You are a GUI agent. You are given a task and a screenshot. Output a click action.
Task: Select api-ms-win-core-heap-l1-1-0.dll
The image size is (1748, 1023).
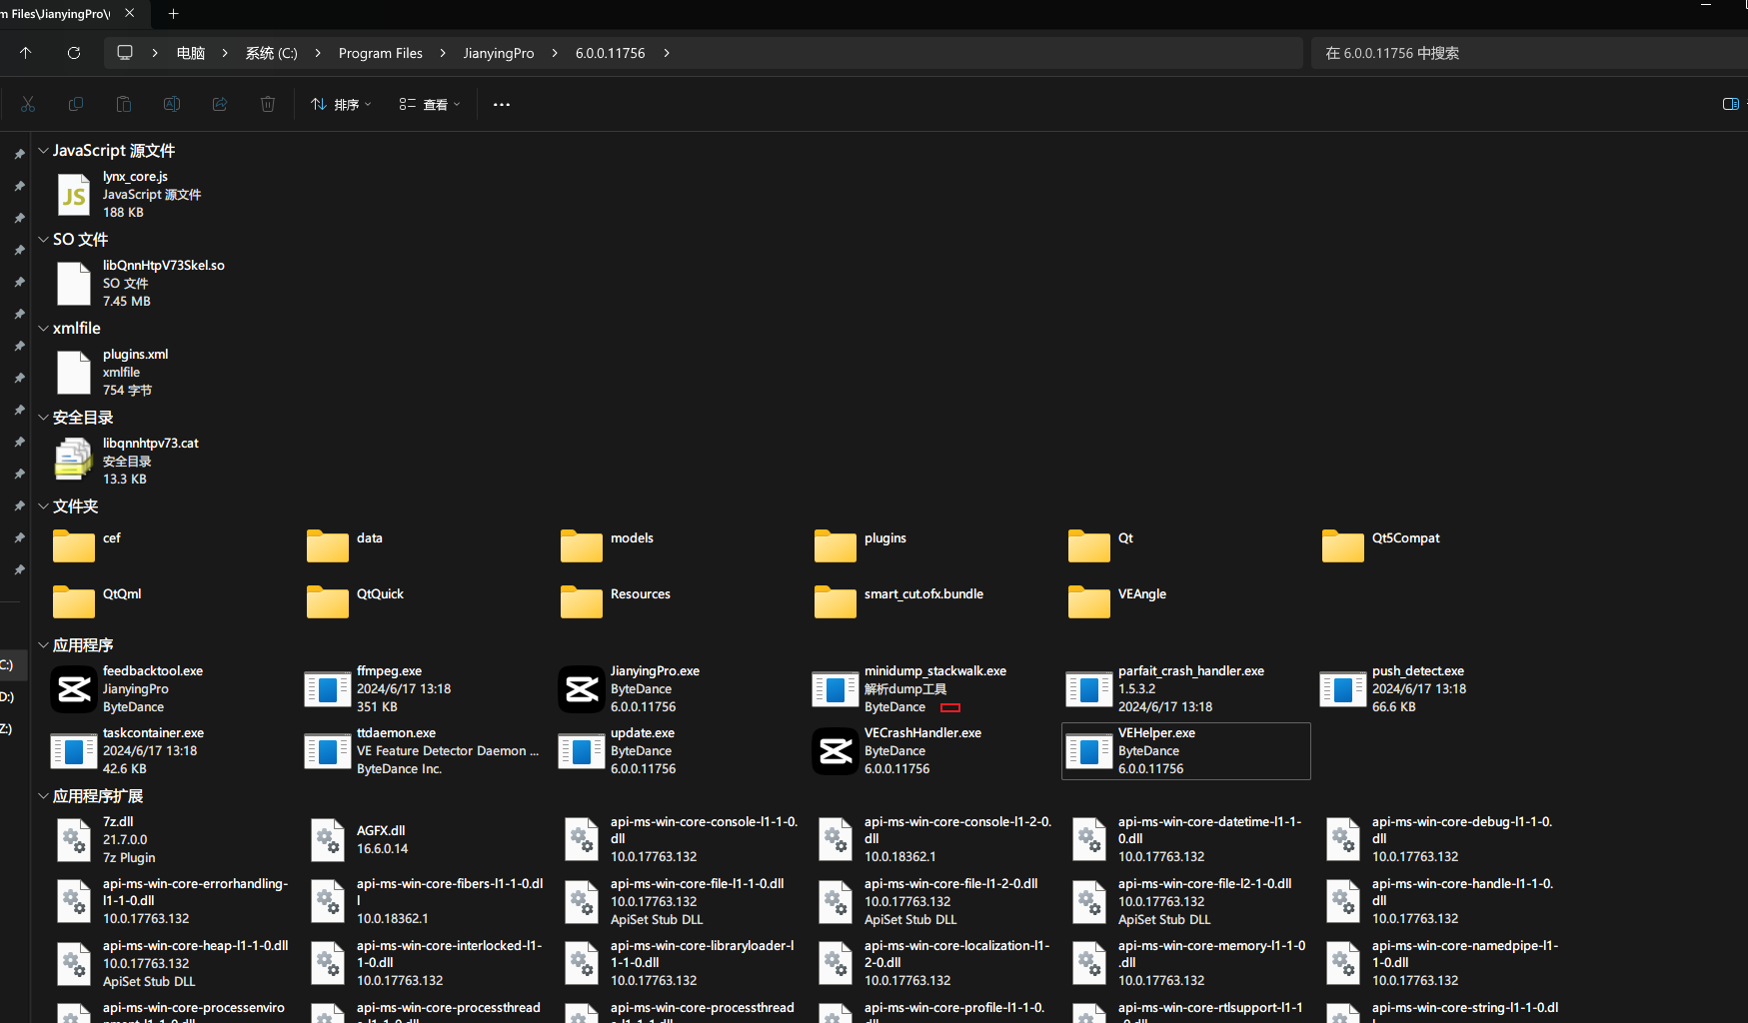click(x=172, y=963)
